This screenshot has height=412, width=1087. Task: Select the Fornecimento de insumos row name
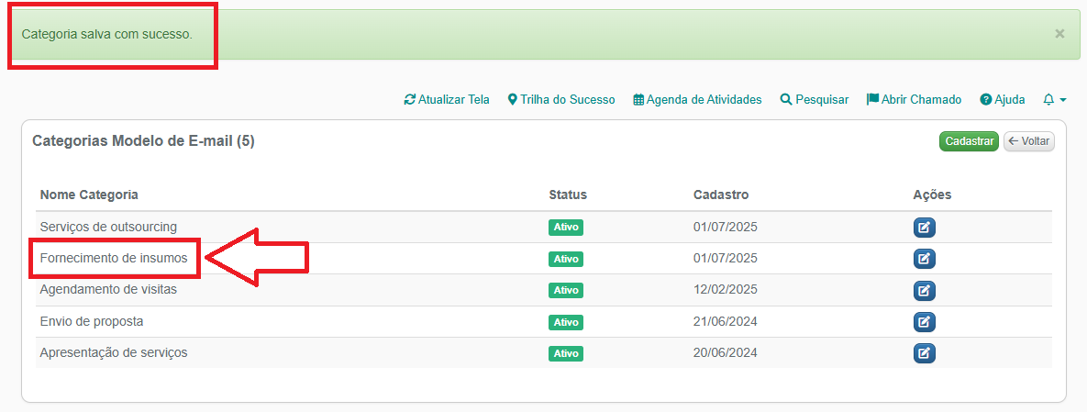(x=114, y=259)
